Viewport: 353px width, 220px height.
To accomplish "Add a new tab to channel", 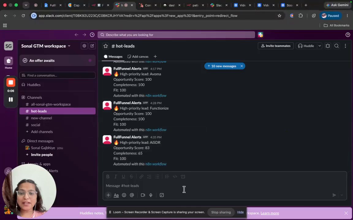I will pyautogui.click(x=155, y=57).
